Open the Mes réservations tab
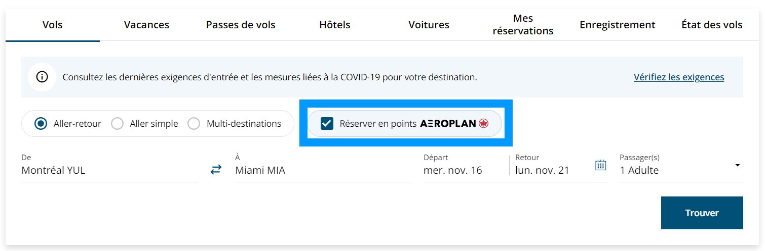Screen dimensions: 765x251 tap(523, 25)
